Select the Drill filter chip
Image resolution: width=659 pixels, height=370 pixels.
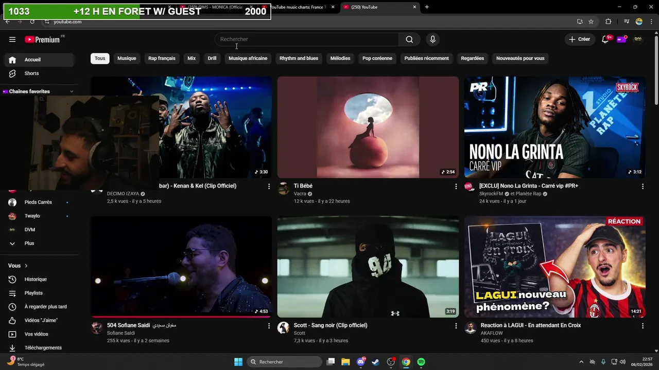tap(212, 58)
